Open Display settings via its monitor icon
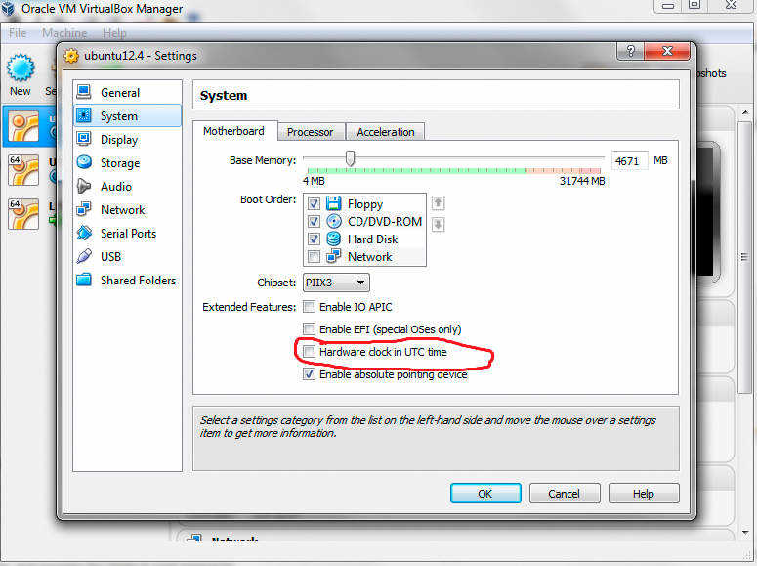 click(84, 139)
